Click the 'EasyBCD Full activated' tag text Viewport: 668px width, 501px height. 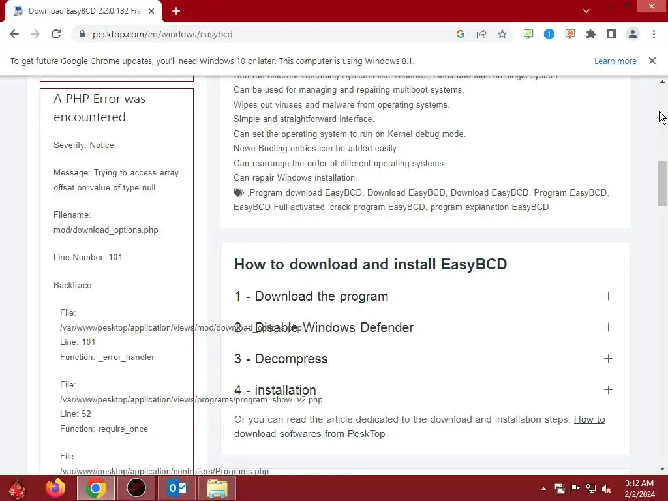279,207
